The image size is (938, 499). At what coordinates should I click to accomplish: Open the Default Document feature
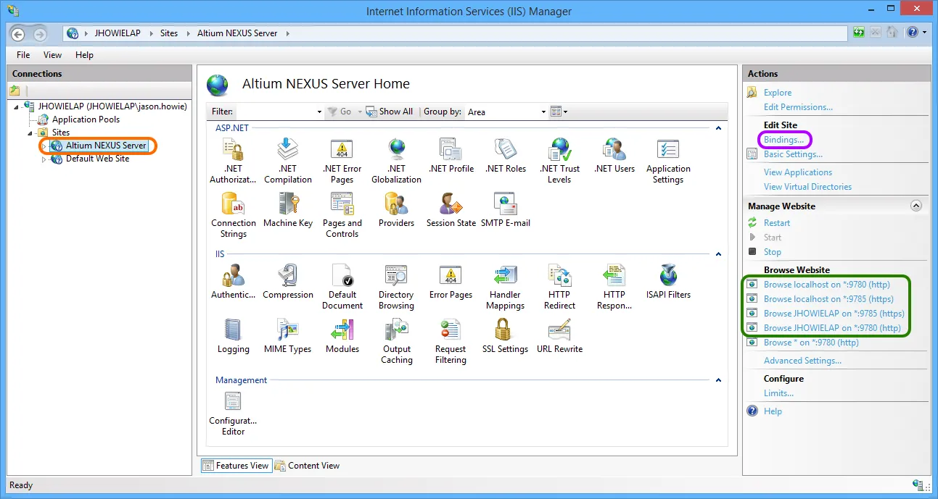[342, 287]
